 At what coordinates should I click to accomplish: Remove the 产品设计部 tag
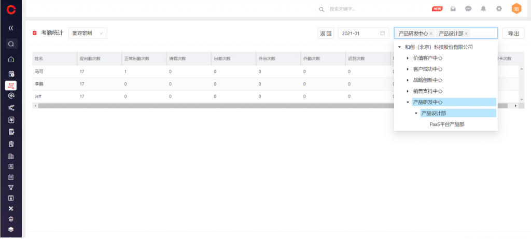(466, 34)
